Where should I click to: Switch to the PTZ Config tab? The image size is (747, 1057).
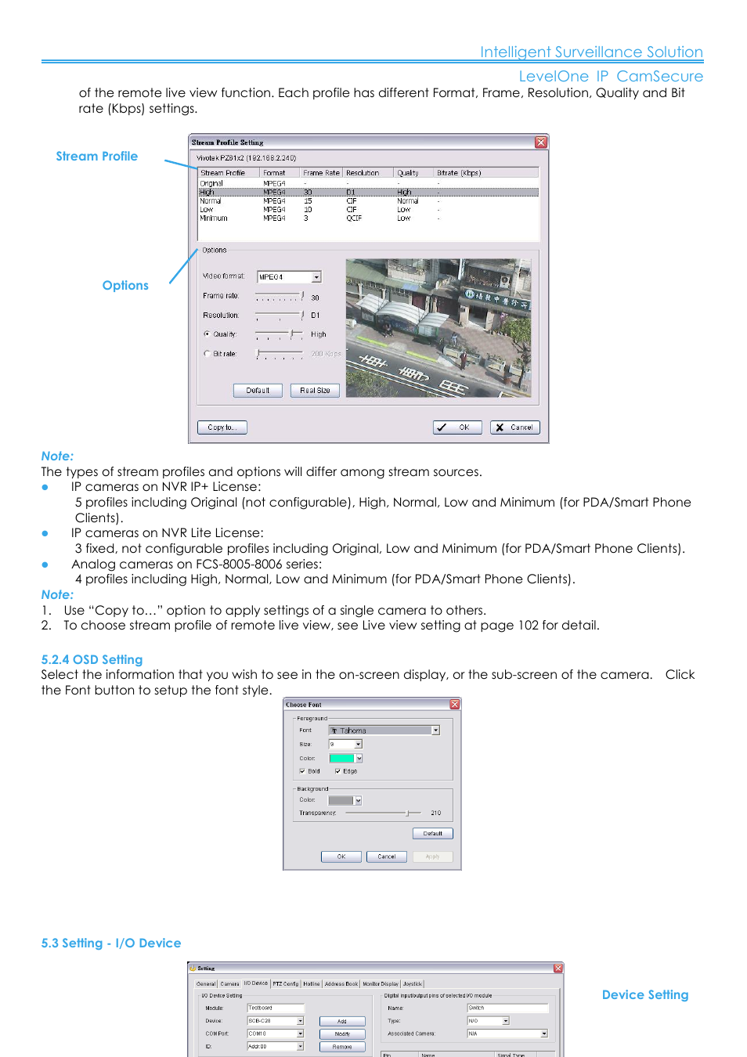click(286, 984)
